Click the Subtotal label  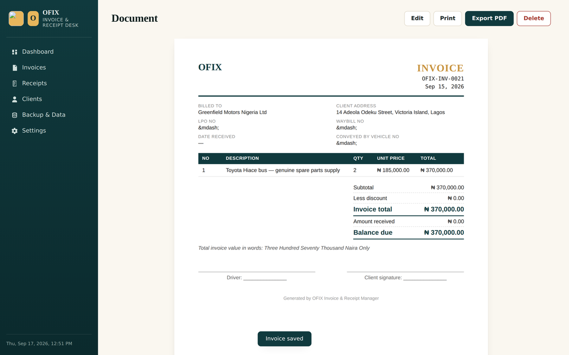pos(364,188)
